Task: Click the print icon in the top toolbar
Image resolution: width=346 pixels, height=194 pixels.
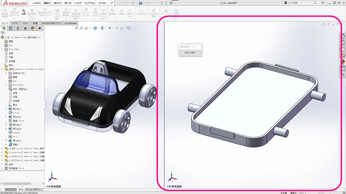Action: point(140,3)
